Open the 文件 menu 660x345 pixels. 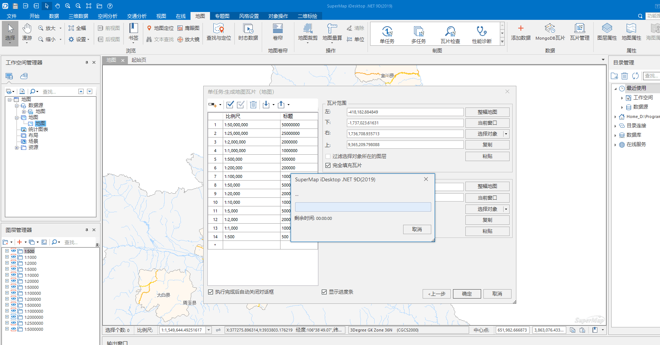pos(12,16)
